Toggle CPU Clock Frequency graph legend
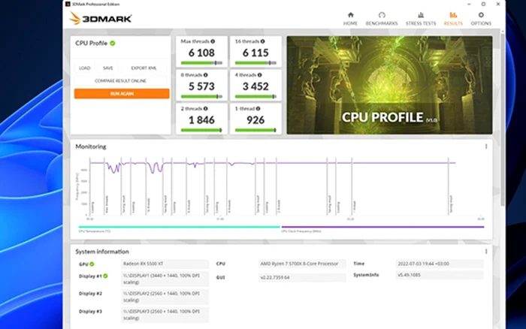The height and width of the screenshot is (329, 526). click(x=382, y=228)
